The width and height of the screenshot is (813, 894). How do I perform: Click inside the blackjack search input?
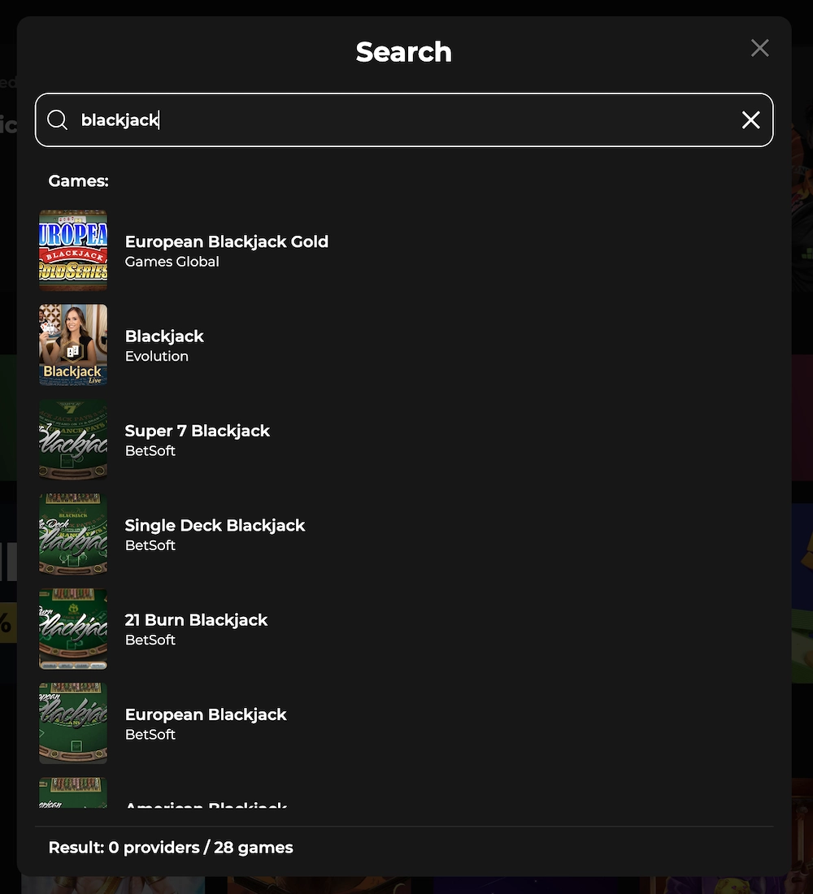click(406, 120)
